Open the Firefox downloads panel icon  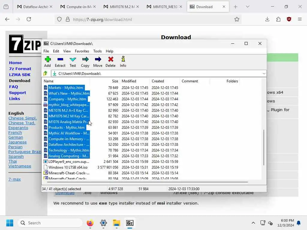pyautogui.click(x=267, y=19)
